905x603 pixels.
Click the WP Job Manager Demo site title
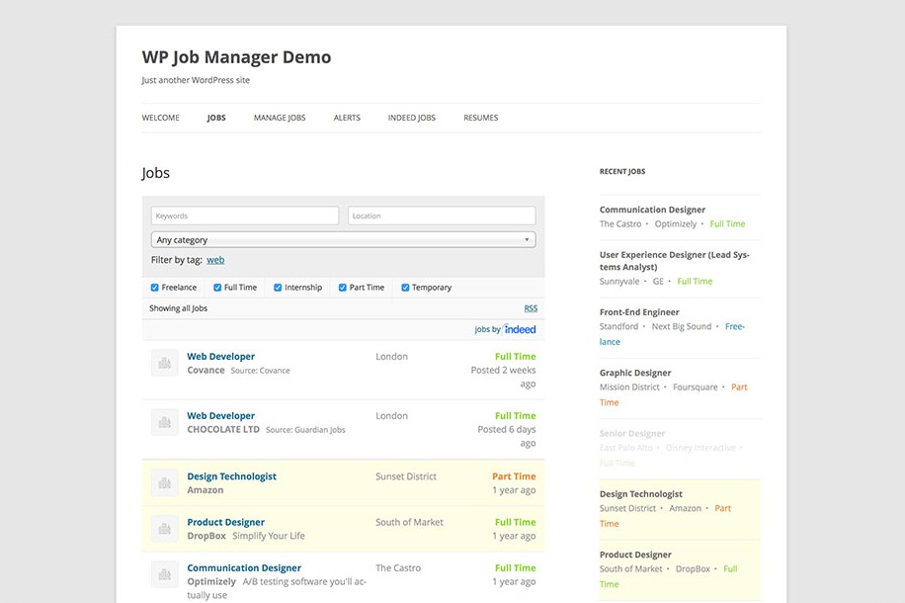click(237, 57)
